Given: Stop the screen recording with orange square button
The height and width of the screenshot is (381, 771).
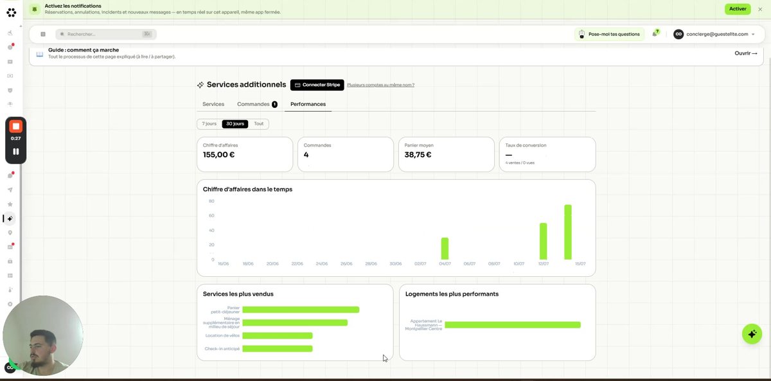Looking at the screenshot, I should (x=16, y=127).
